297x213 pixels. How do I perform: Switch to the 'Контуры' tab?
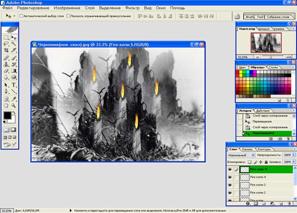click(x=264, y=149)
